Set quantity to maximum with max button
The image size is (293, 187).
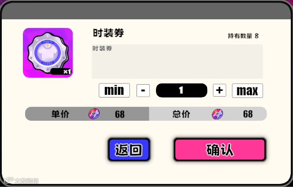click(x=248, y=91)
